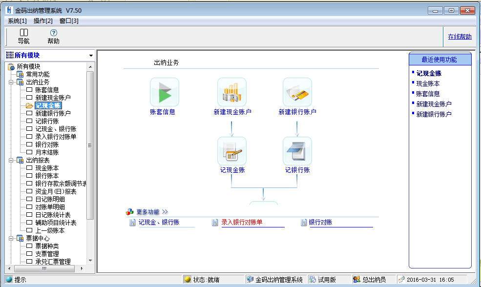Open the 系统[1] menu
This screenshot has width=481, height=287.
(17, 21)
